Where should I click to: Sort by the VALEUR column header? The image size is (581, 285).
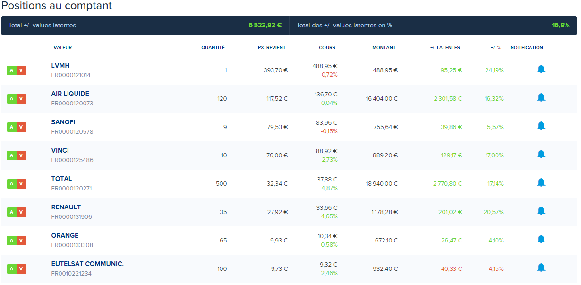point(63,48)
